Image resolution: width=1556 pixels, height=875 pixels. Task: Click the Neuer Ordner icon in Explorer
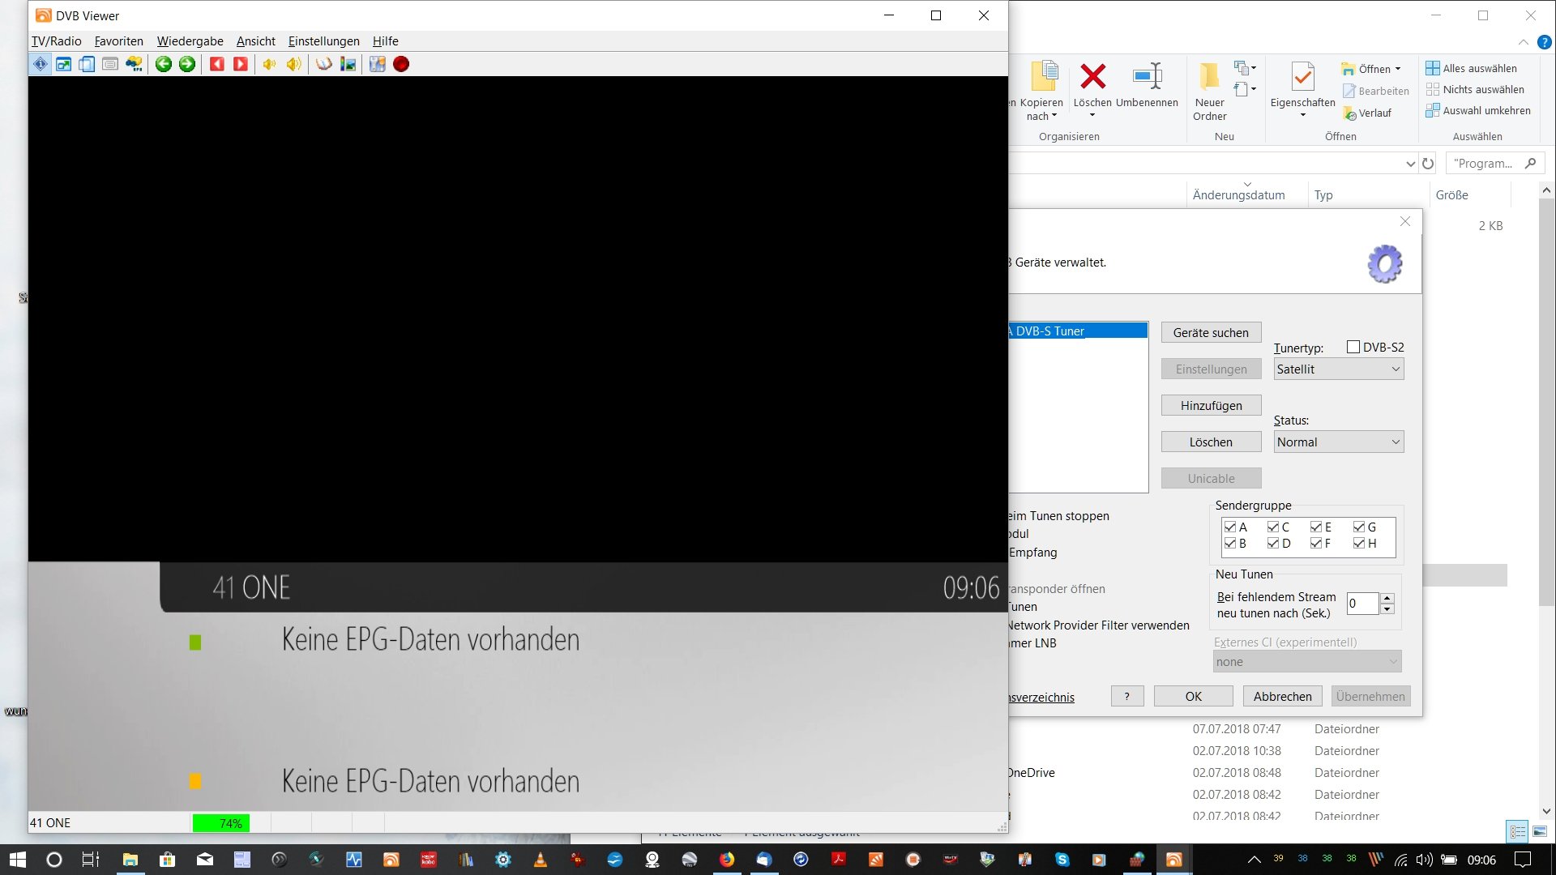[x=1209, y=77]
